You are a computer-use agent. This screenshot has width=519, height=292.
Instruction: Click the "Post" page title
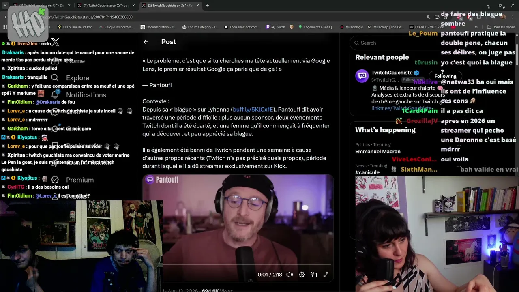[x=169, y=42]
